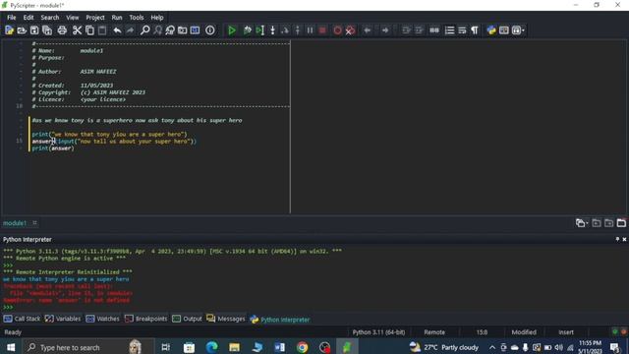Open the Windows Start menu

point(11,347)
